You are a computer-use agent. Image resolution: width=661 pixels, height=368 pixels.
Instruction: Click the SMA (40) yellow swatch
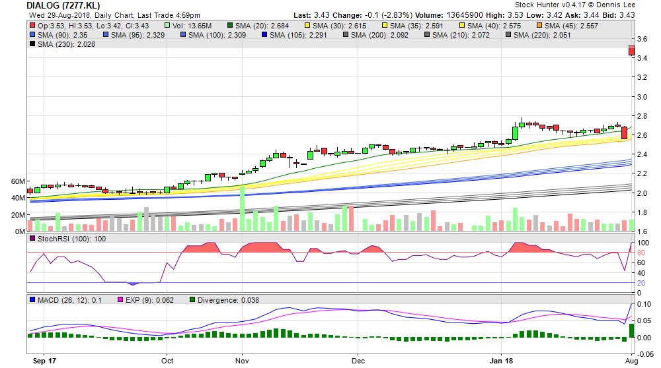click(462, 26)
